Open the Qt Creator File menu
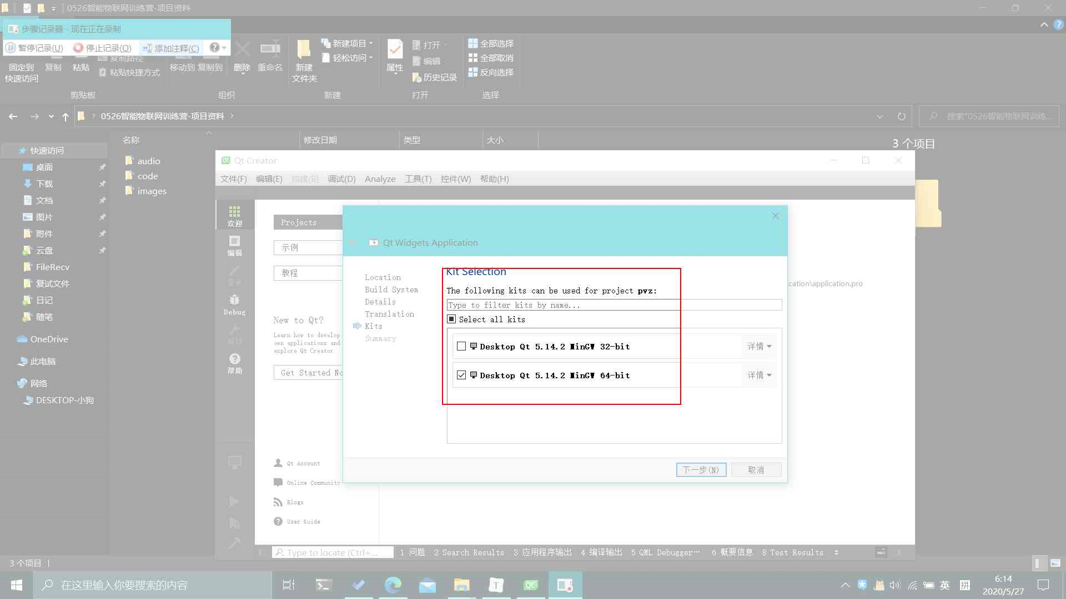 [233, 179]
